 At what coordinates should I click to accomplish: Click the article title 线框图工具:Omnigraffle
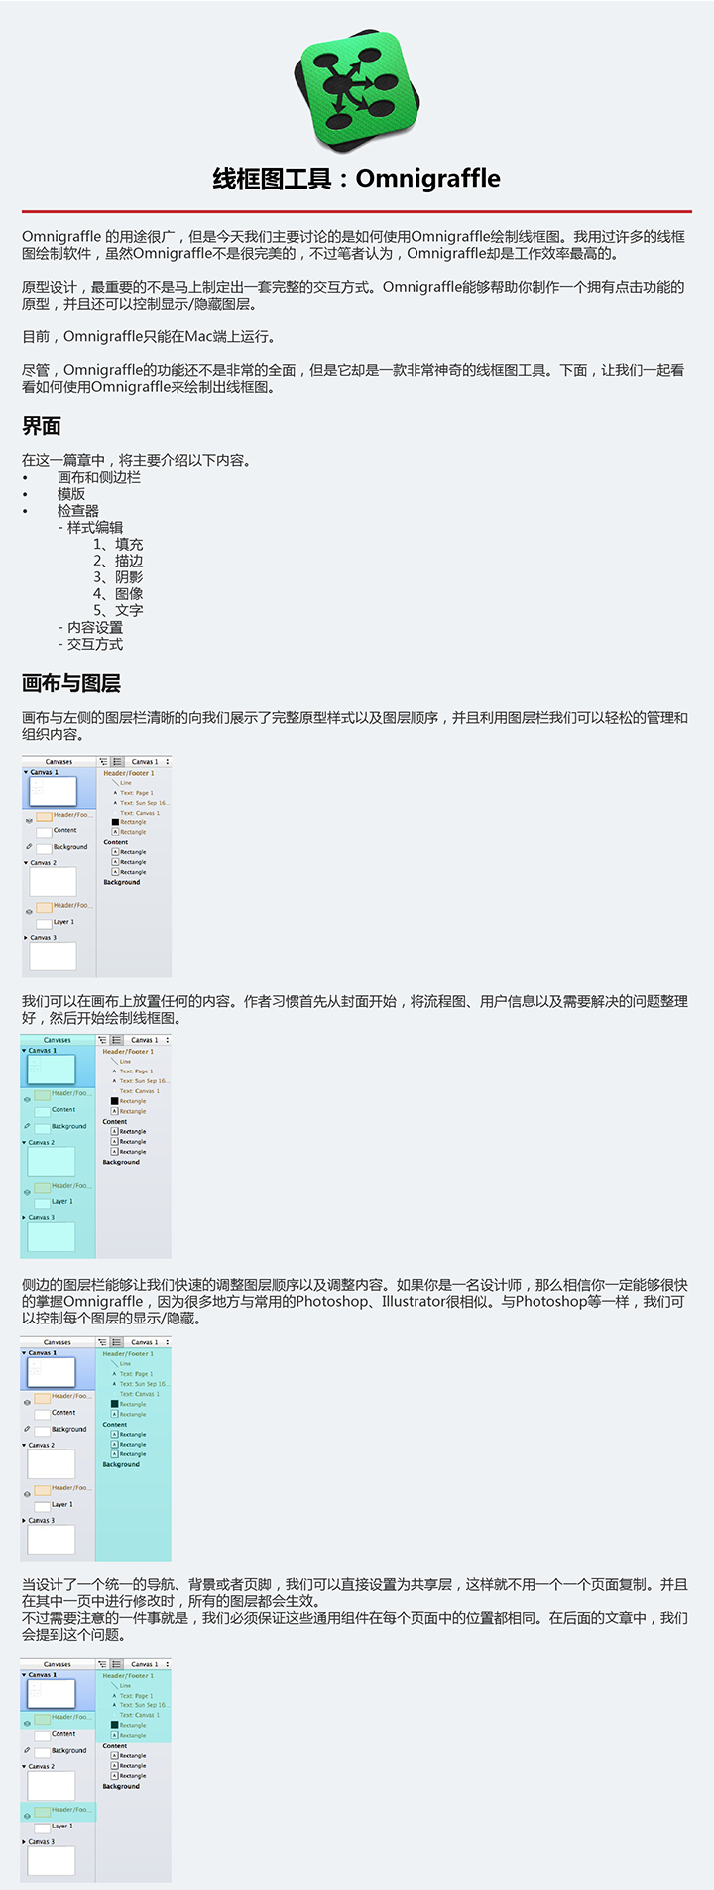click(x=357, y=179)
